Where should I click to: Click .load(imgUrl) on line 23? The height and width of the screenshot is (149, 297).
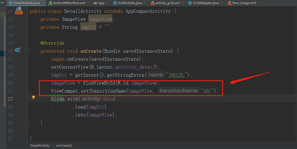[89, 107]
